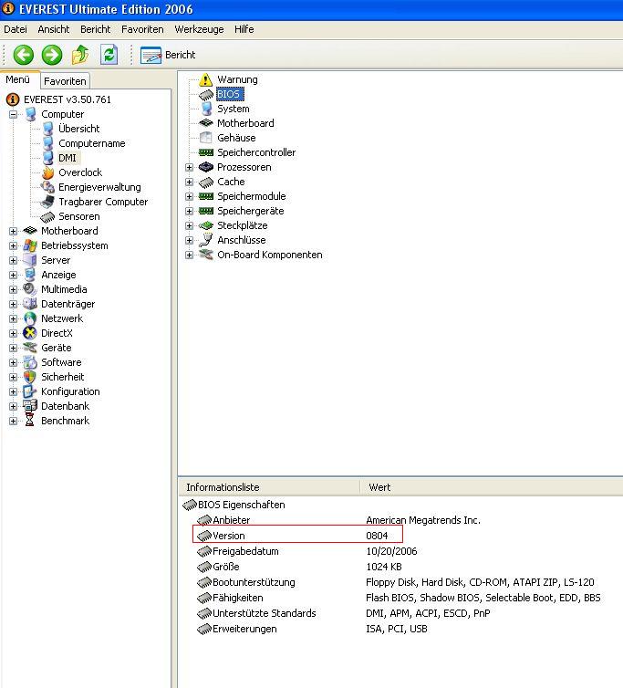Click the Übersicht icon in the tree
Image resolution: width=623 pixels, height=688 pixels.
tap(47, 129)
